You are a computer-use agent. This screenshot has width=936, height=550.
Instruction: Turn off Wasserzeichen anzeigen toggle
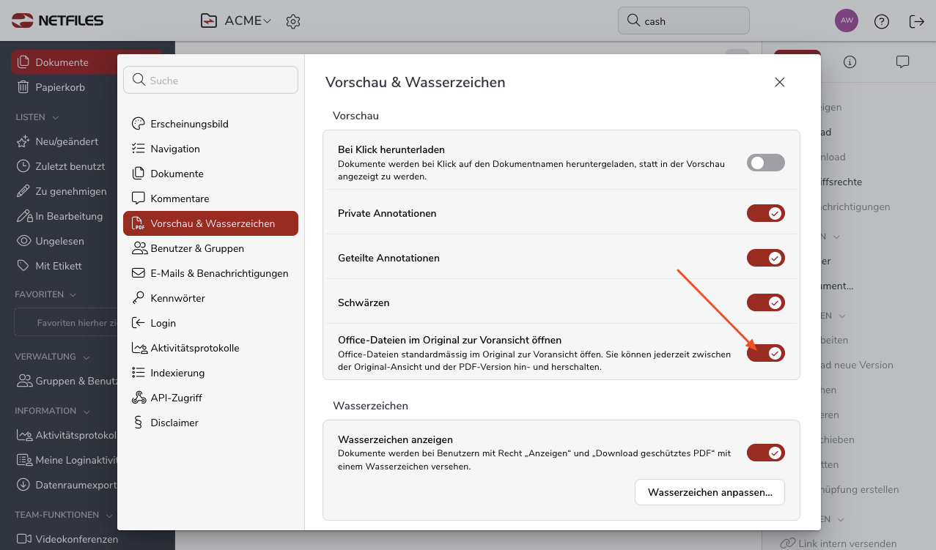765,453
